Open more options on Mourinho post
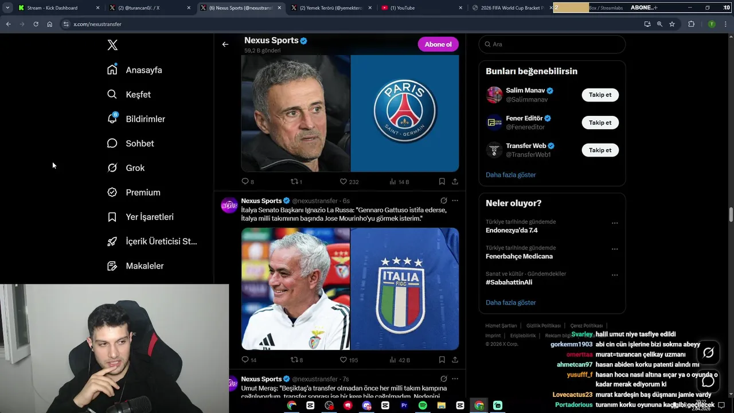The width and height of the screenshot is (734, 413). 455,201
